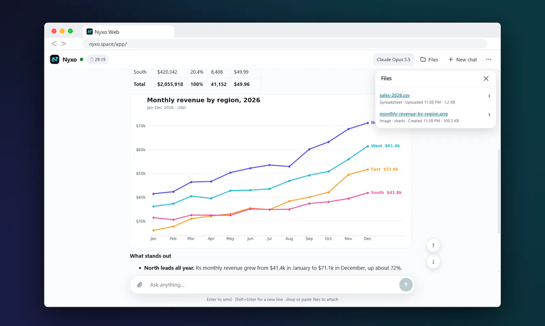Viewport: 545px width, 326px height.
Task: Toggle the Files panel from the header
Action: tap(429, 59)
